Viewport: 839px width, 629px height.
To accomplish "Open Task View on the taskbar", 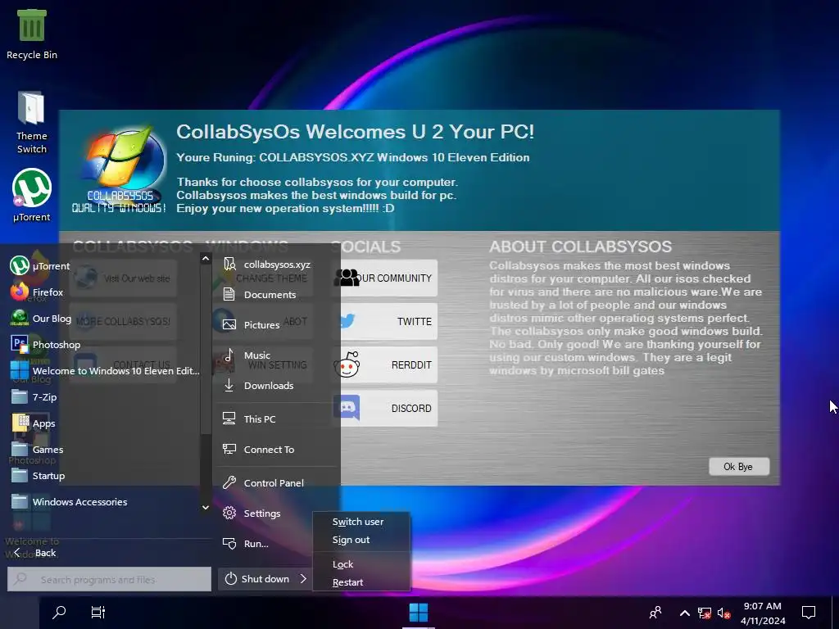I will (98, 612).
